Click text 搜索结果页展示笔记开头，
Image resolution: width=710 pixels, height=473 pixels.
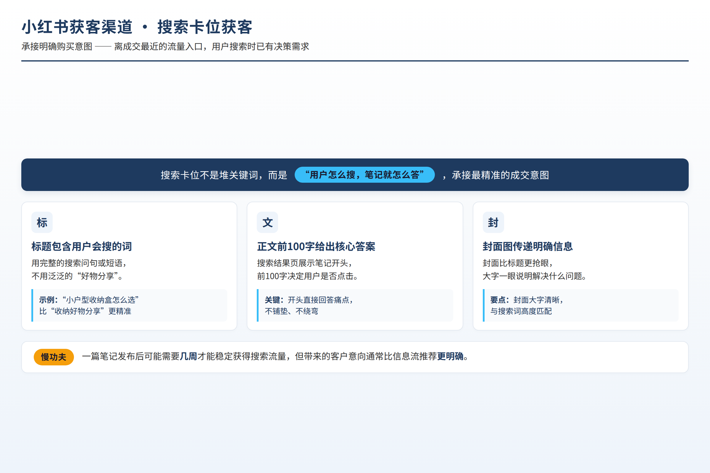pos(305,263)
